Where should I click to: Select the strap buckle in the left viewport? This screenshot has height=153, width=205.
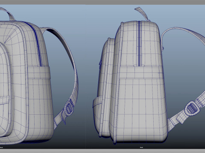click(69, 108)
